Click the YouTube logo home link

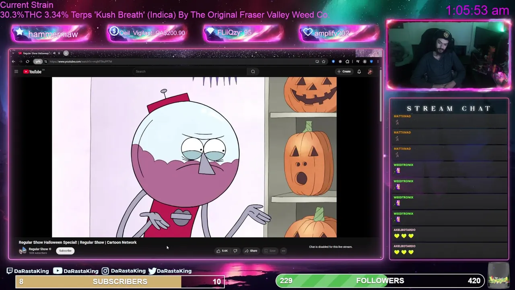tap(33, 72)
